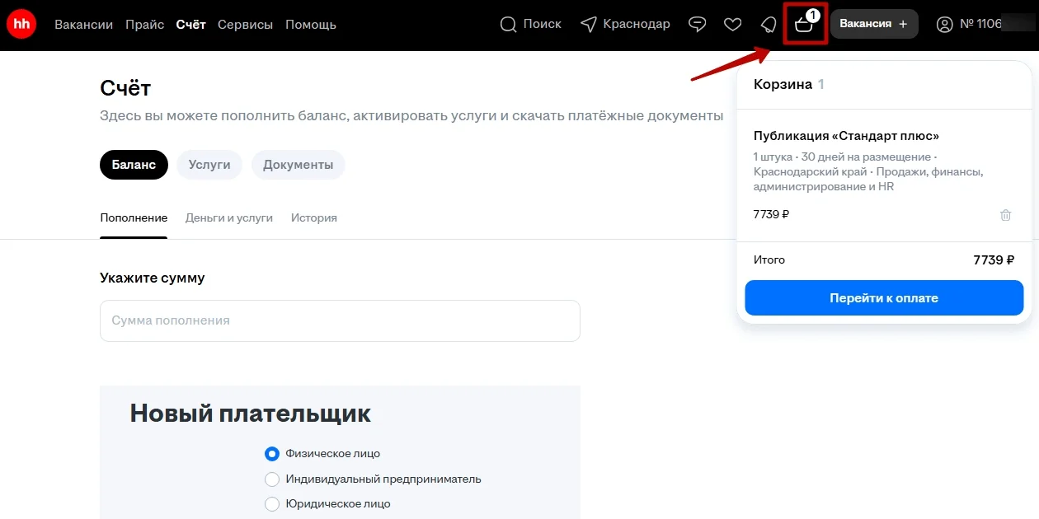This screenshot has width=1039, height=519.
Task: Open the chat messages icon
Action: 698,25
